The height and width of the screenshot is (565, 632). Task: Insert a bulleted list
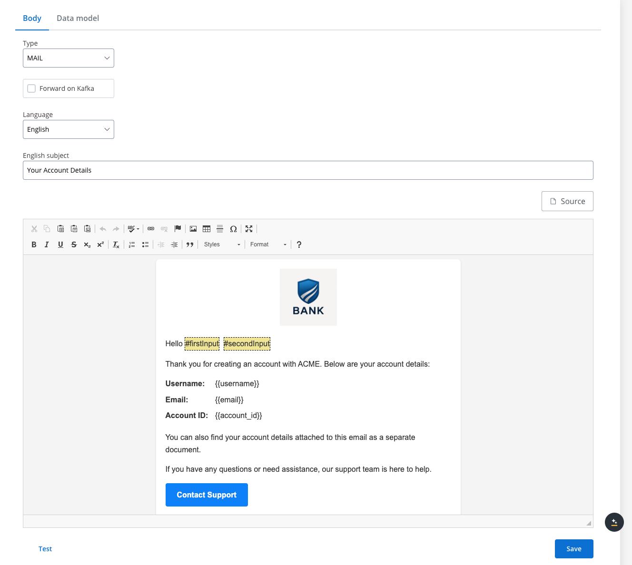[x=145, y=244]
